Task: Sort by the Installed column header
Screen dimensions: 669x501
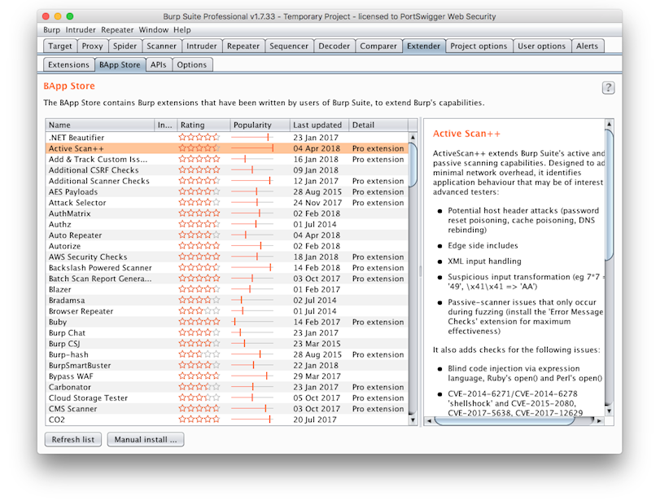Action: coord(165,125)
